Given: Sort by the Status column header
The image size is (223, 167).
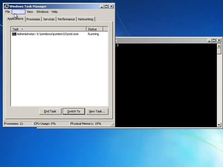Looking at the screenshot, I should pyautogui.click(x=94, y=29).
